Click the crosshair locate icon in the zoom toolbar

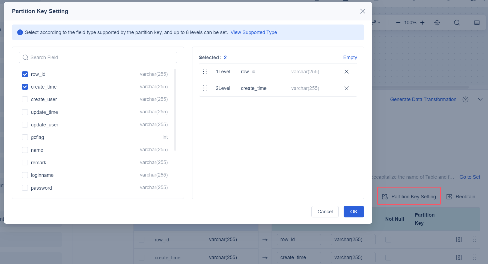click(x=437, y=23)
